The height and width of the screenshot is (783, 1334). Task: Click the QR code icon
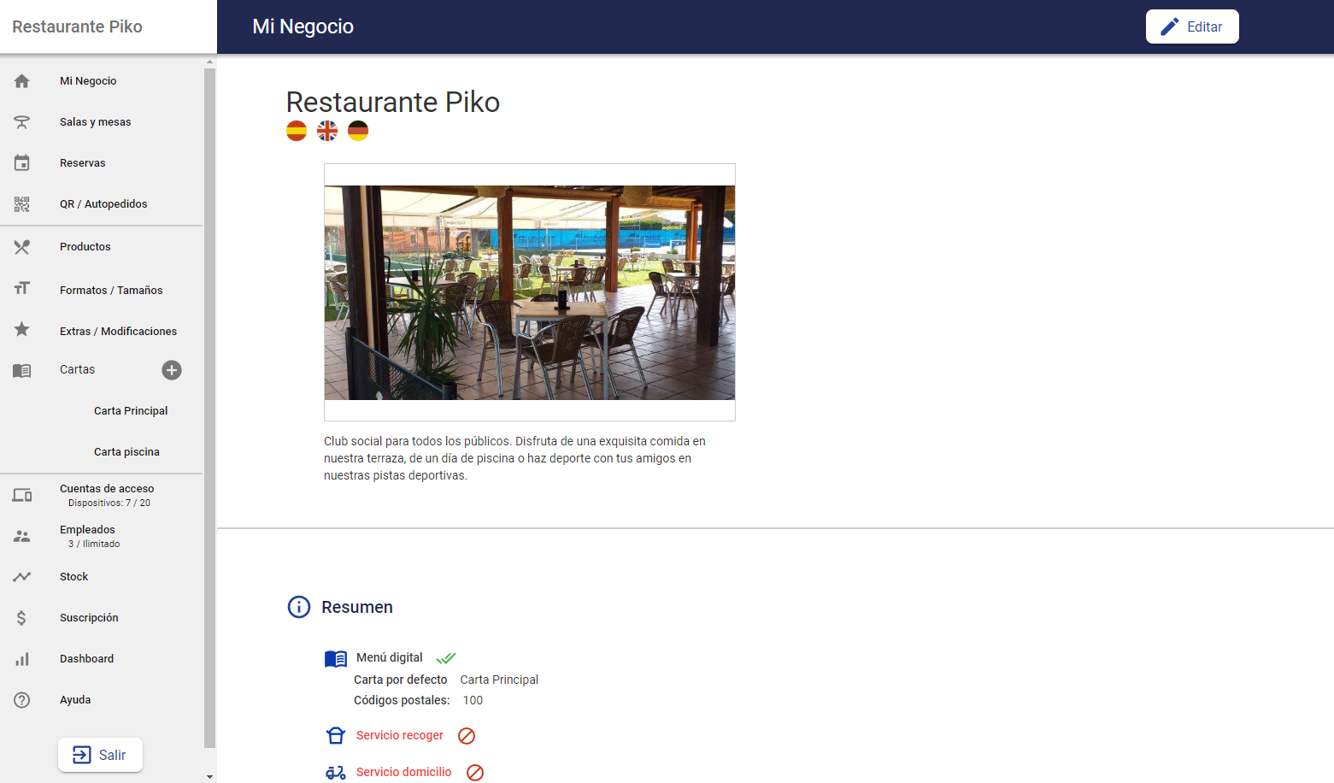(22, 204)
